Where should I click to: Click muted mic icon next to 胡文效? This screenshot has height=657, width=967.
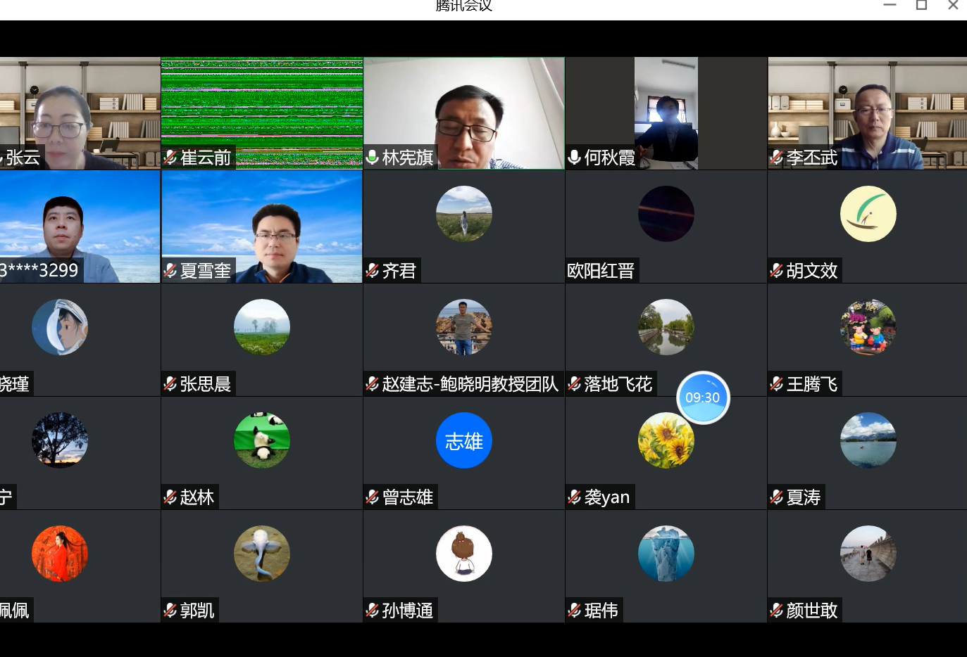(777, 271)
